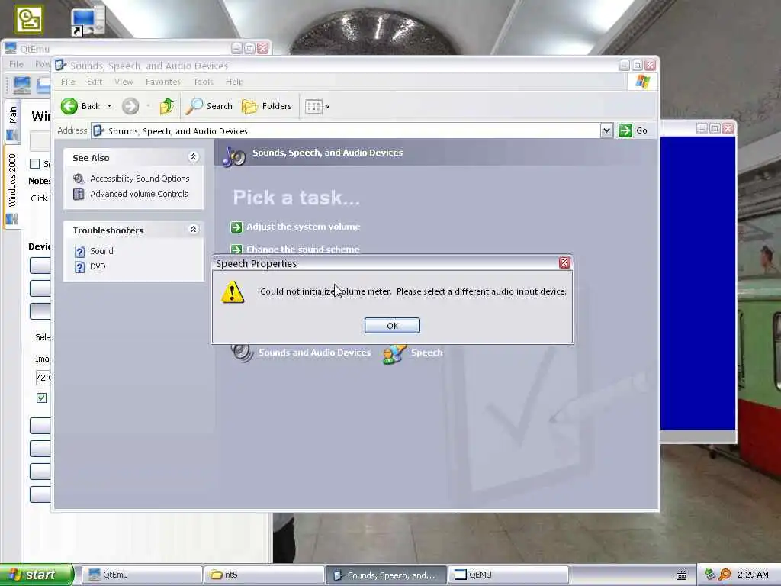The image size is (781, 586).
Task: Click the Address bar field
Action: point(346,130)
